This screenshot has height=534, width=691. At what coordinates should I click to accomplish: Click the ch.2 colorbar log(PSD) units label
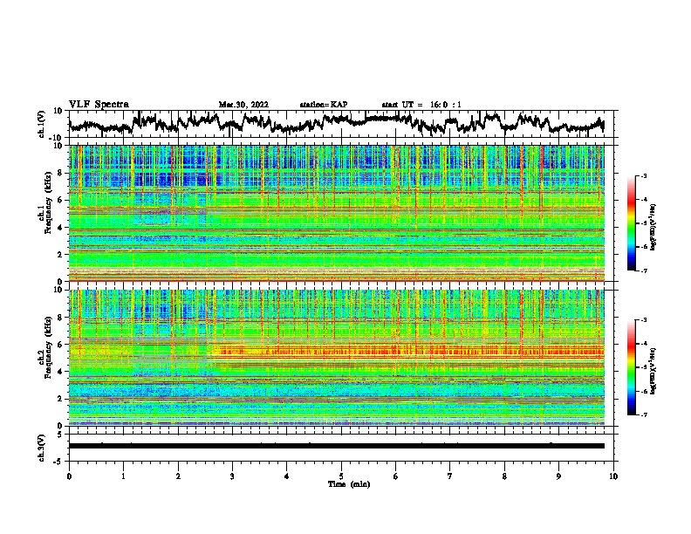(653, 371)
